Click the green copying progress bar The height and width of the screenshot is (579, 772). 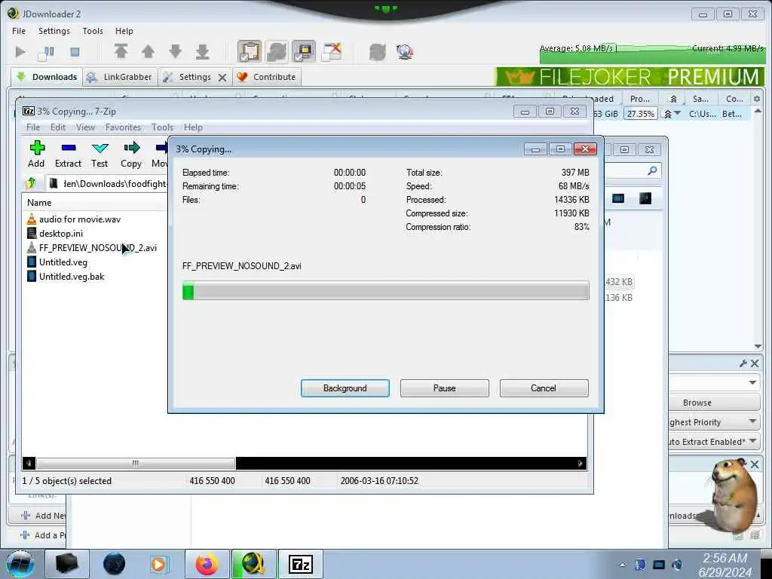coord(385,290)
